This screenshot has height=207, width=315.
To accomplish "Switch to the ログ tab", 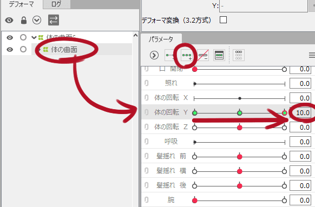I will tap(56, 4).
